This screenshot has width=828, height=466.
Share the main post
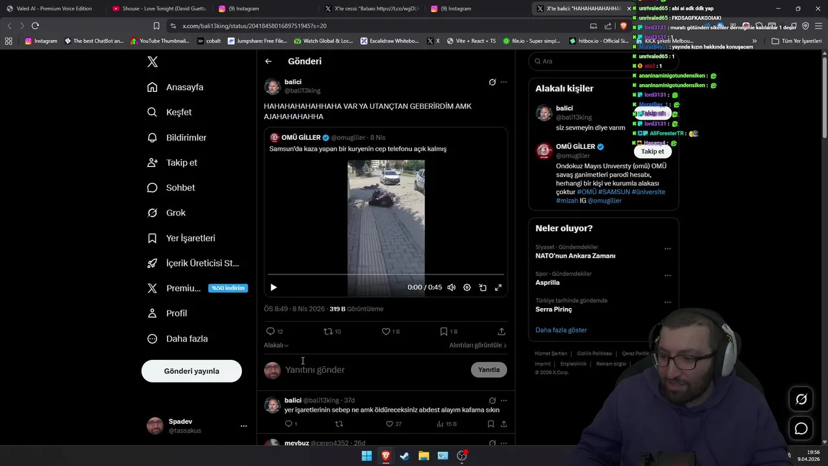[501, 331]
